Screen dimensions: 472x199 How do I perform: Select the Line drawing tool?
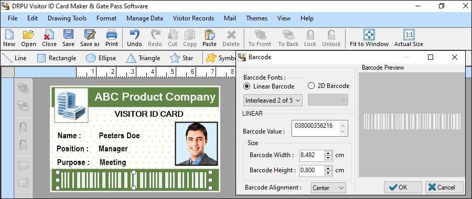click(14, 58)
